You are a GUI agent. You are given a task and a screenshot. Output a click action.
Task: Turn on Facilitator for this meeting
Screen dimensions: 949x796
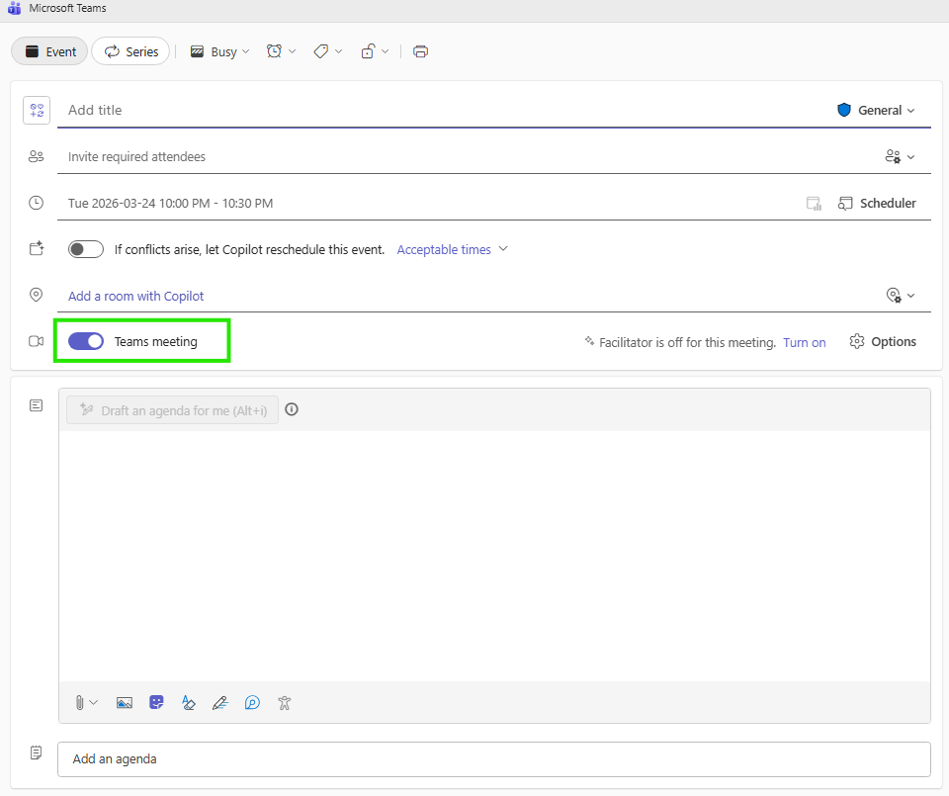coord(805,342)
